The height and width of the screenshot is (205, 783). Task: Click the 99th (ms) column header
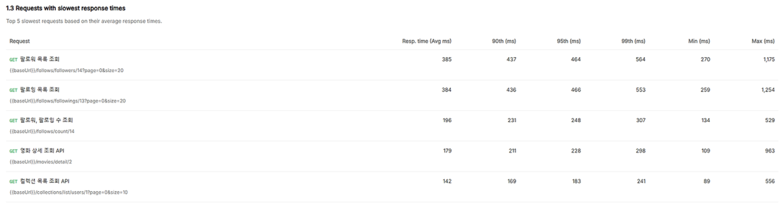click(x=633, y=41)
